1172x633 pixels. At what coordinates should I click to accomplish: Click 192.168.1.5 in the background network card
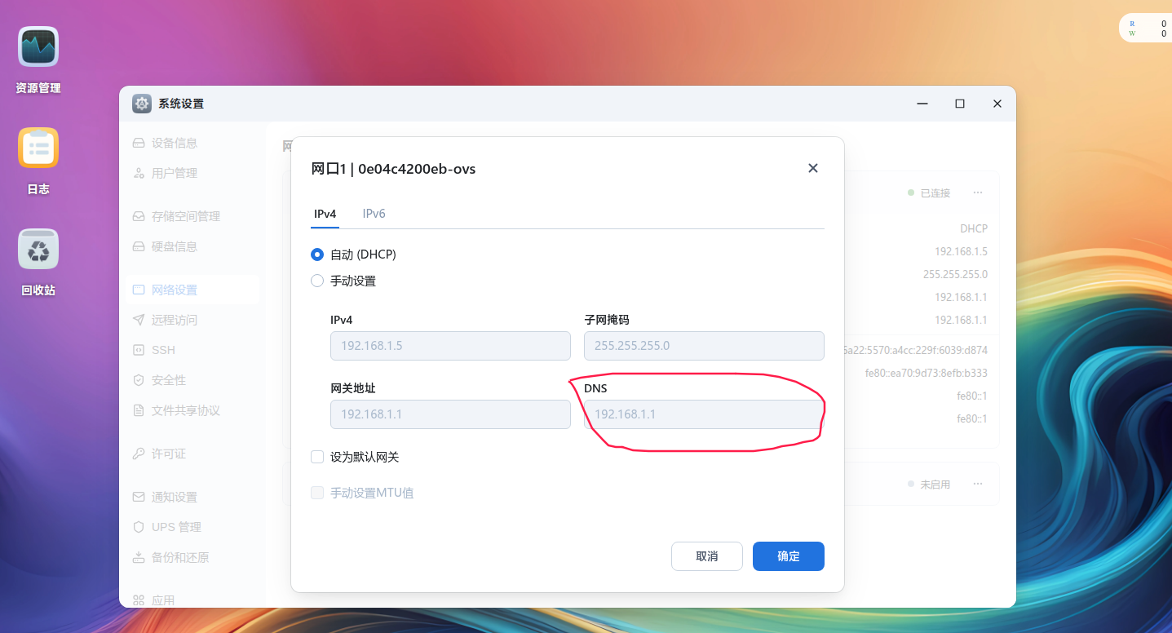pos(961,251)
